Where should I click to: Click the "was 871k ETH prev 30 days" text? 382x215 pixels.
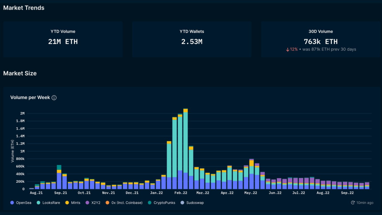tap(329, 49)
